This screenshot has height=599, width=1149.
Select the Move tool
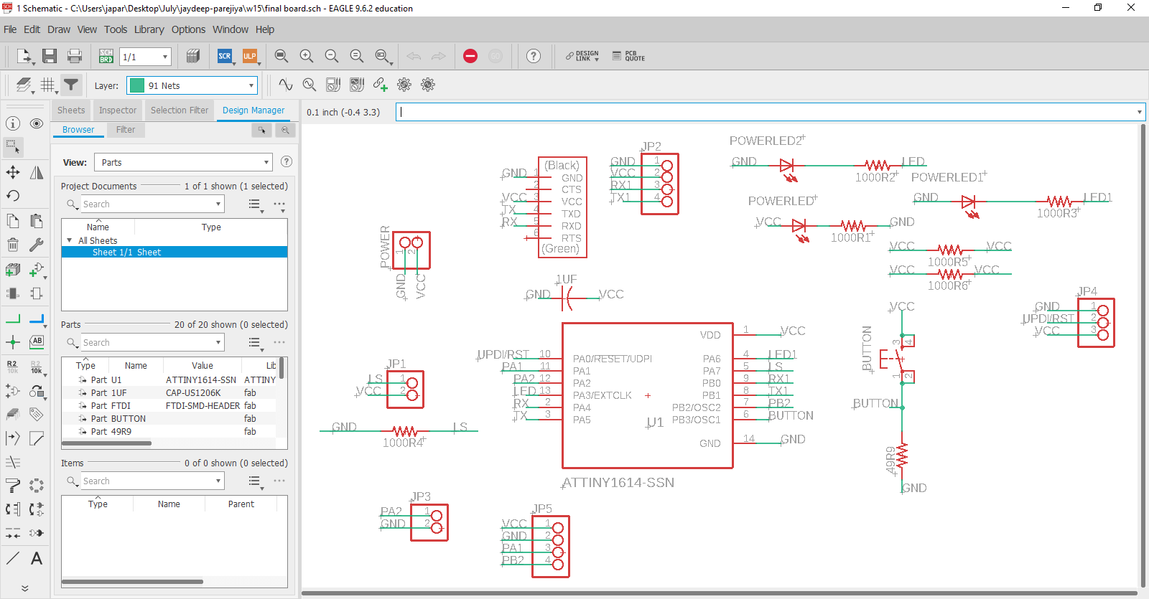click(13, 172)
